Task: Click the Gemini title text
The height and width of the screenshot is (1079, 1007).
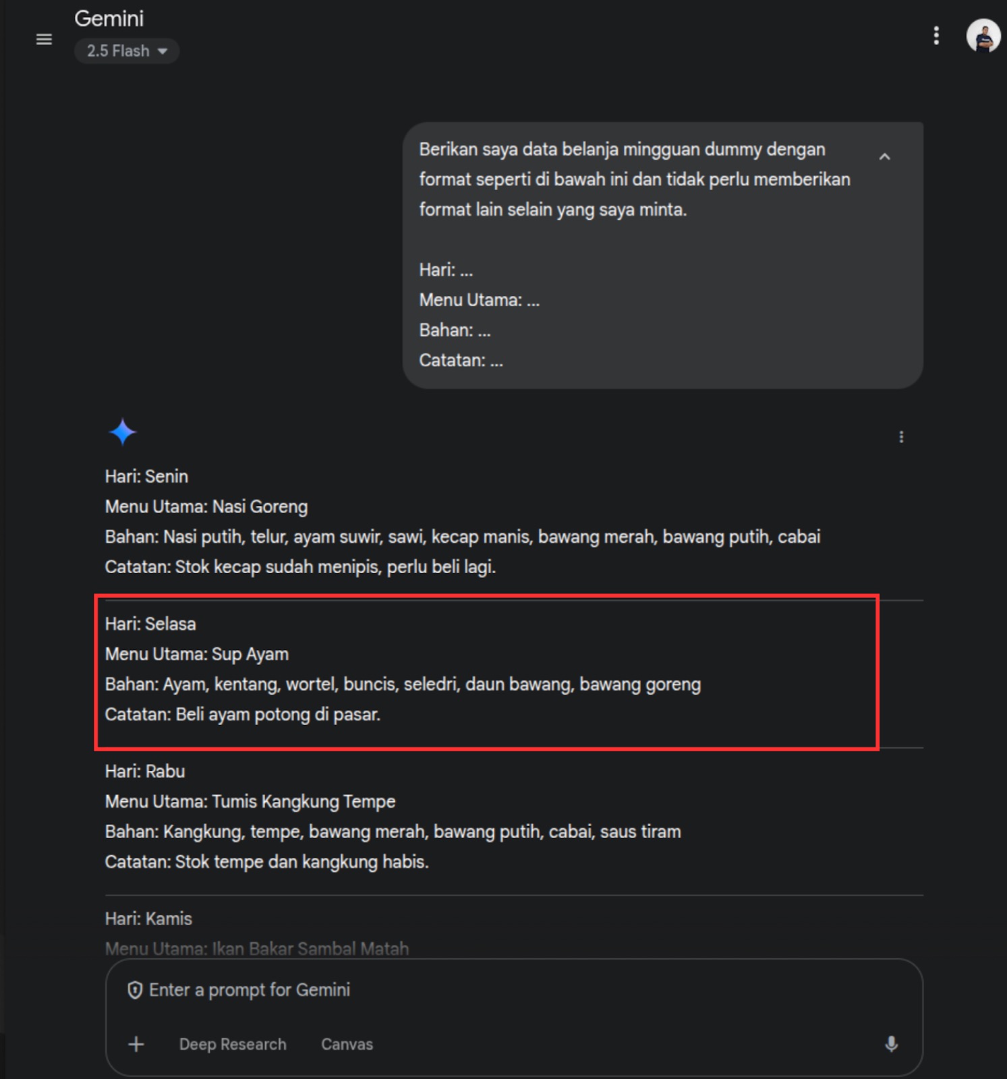Action: click(x=109, y=19)
